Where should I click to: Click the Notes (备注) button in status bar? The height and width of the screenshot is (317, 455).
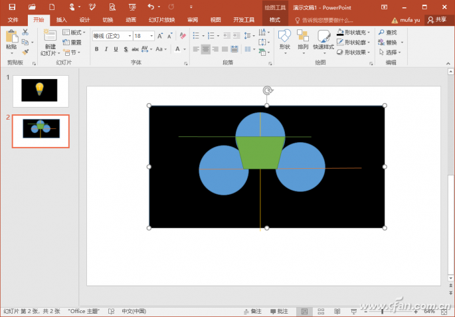[x=252, y=311]
